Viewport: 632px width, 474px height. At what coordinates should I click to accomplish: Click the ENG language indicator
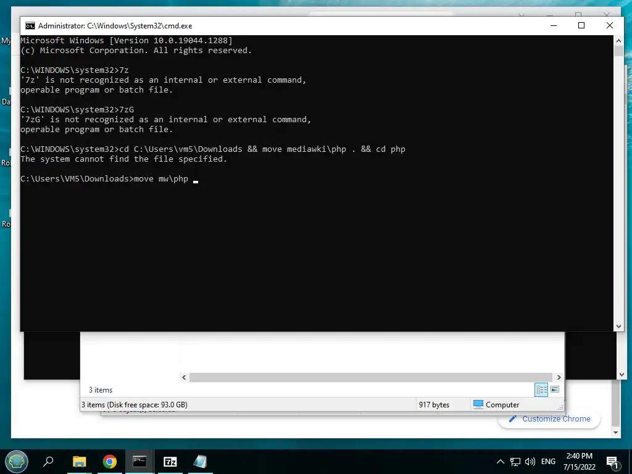click(548, 462)
